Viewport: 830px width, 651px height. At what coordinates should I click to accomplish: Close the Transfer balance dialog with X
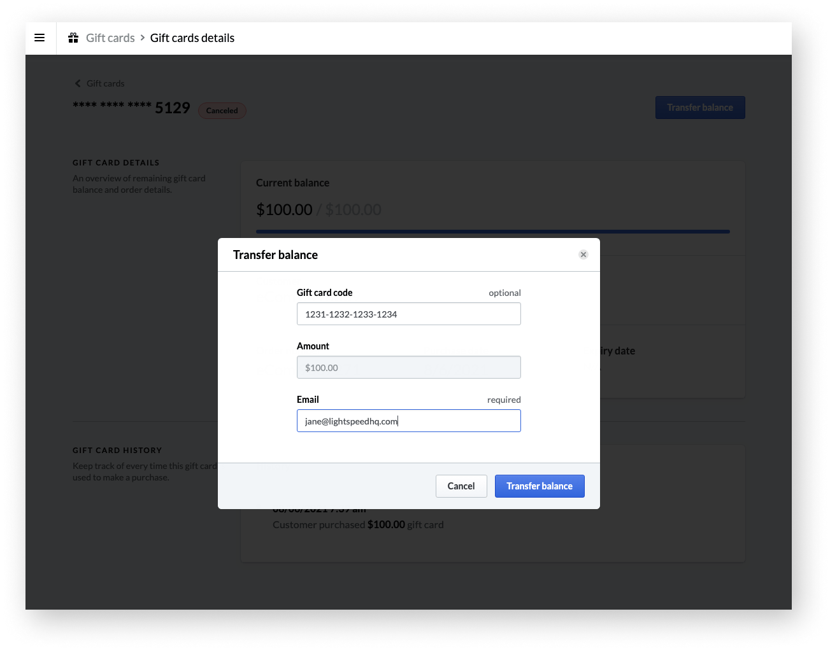pos(583,255)
